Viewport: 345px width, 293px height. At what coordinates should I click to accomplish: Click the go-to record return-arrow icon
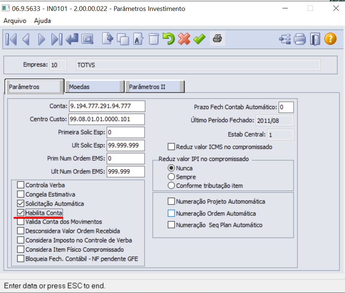(x=72, y=39)
